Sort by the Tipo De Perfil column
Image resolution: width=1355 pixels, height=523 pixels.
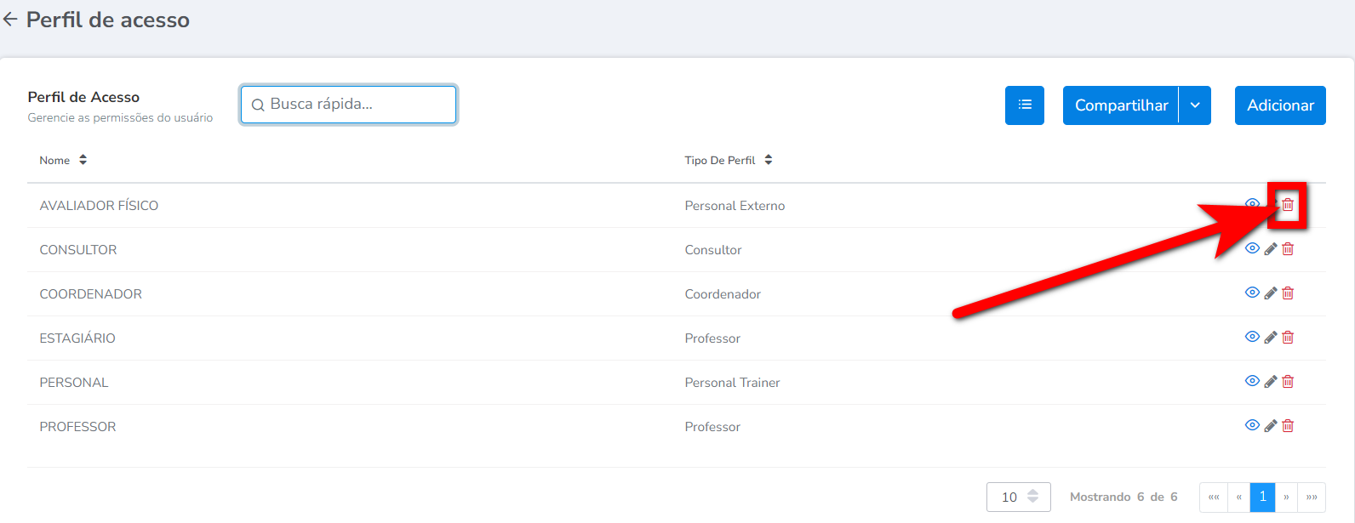click(728, 160)
